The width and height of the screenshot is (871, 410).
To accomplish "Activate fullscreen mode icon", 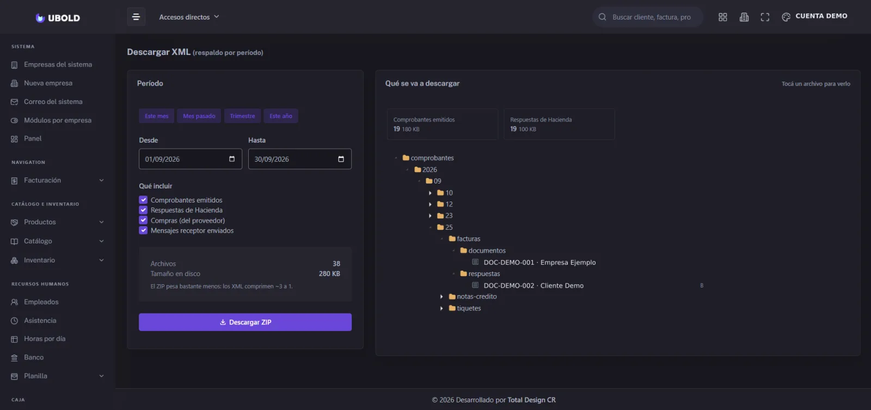I will pyautogui.click(x=765, y=17).
